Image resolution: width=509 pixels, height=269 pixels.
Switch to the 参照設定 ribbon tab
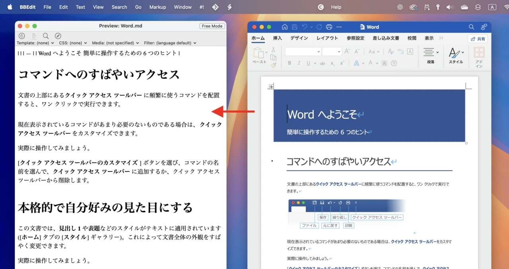[x=356, y=38]
